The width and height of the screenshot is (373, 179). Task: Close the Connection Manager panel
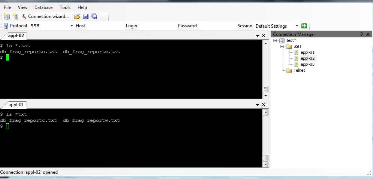click(368, 34)
